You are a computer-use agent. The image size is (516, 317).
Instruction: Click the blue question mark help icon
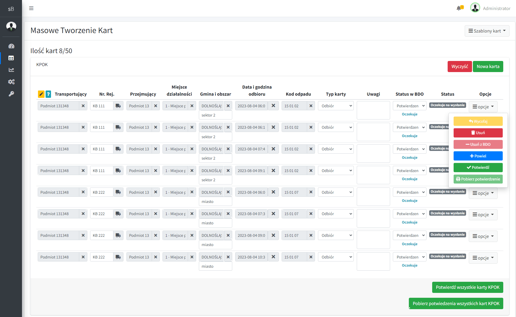point(48,94)
